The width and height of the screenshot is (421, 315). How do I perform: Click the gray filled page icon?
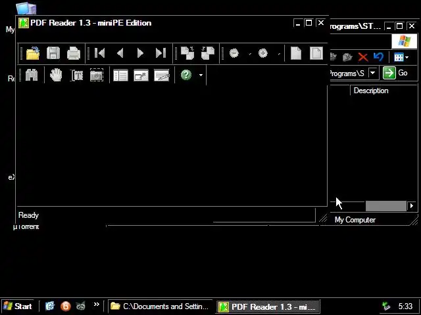pyautogui.click(x=296, y=53)
